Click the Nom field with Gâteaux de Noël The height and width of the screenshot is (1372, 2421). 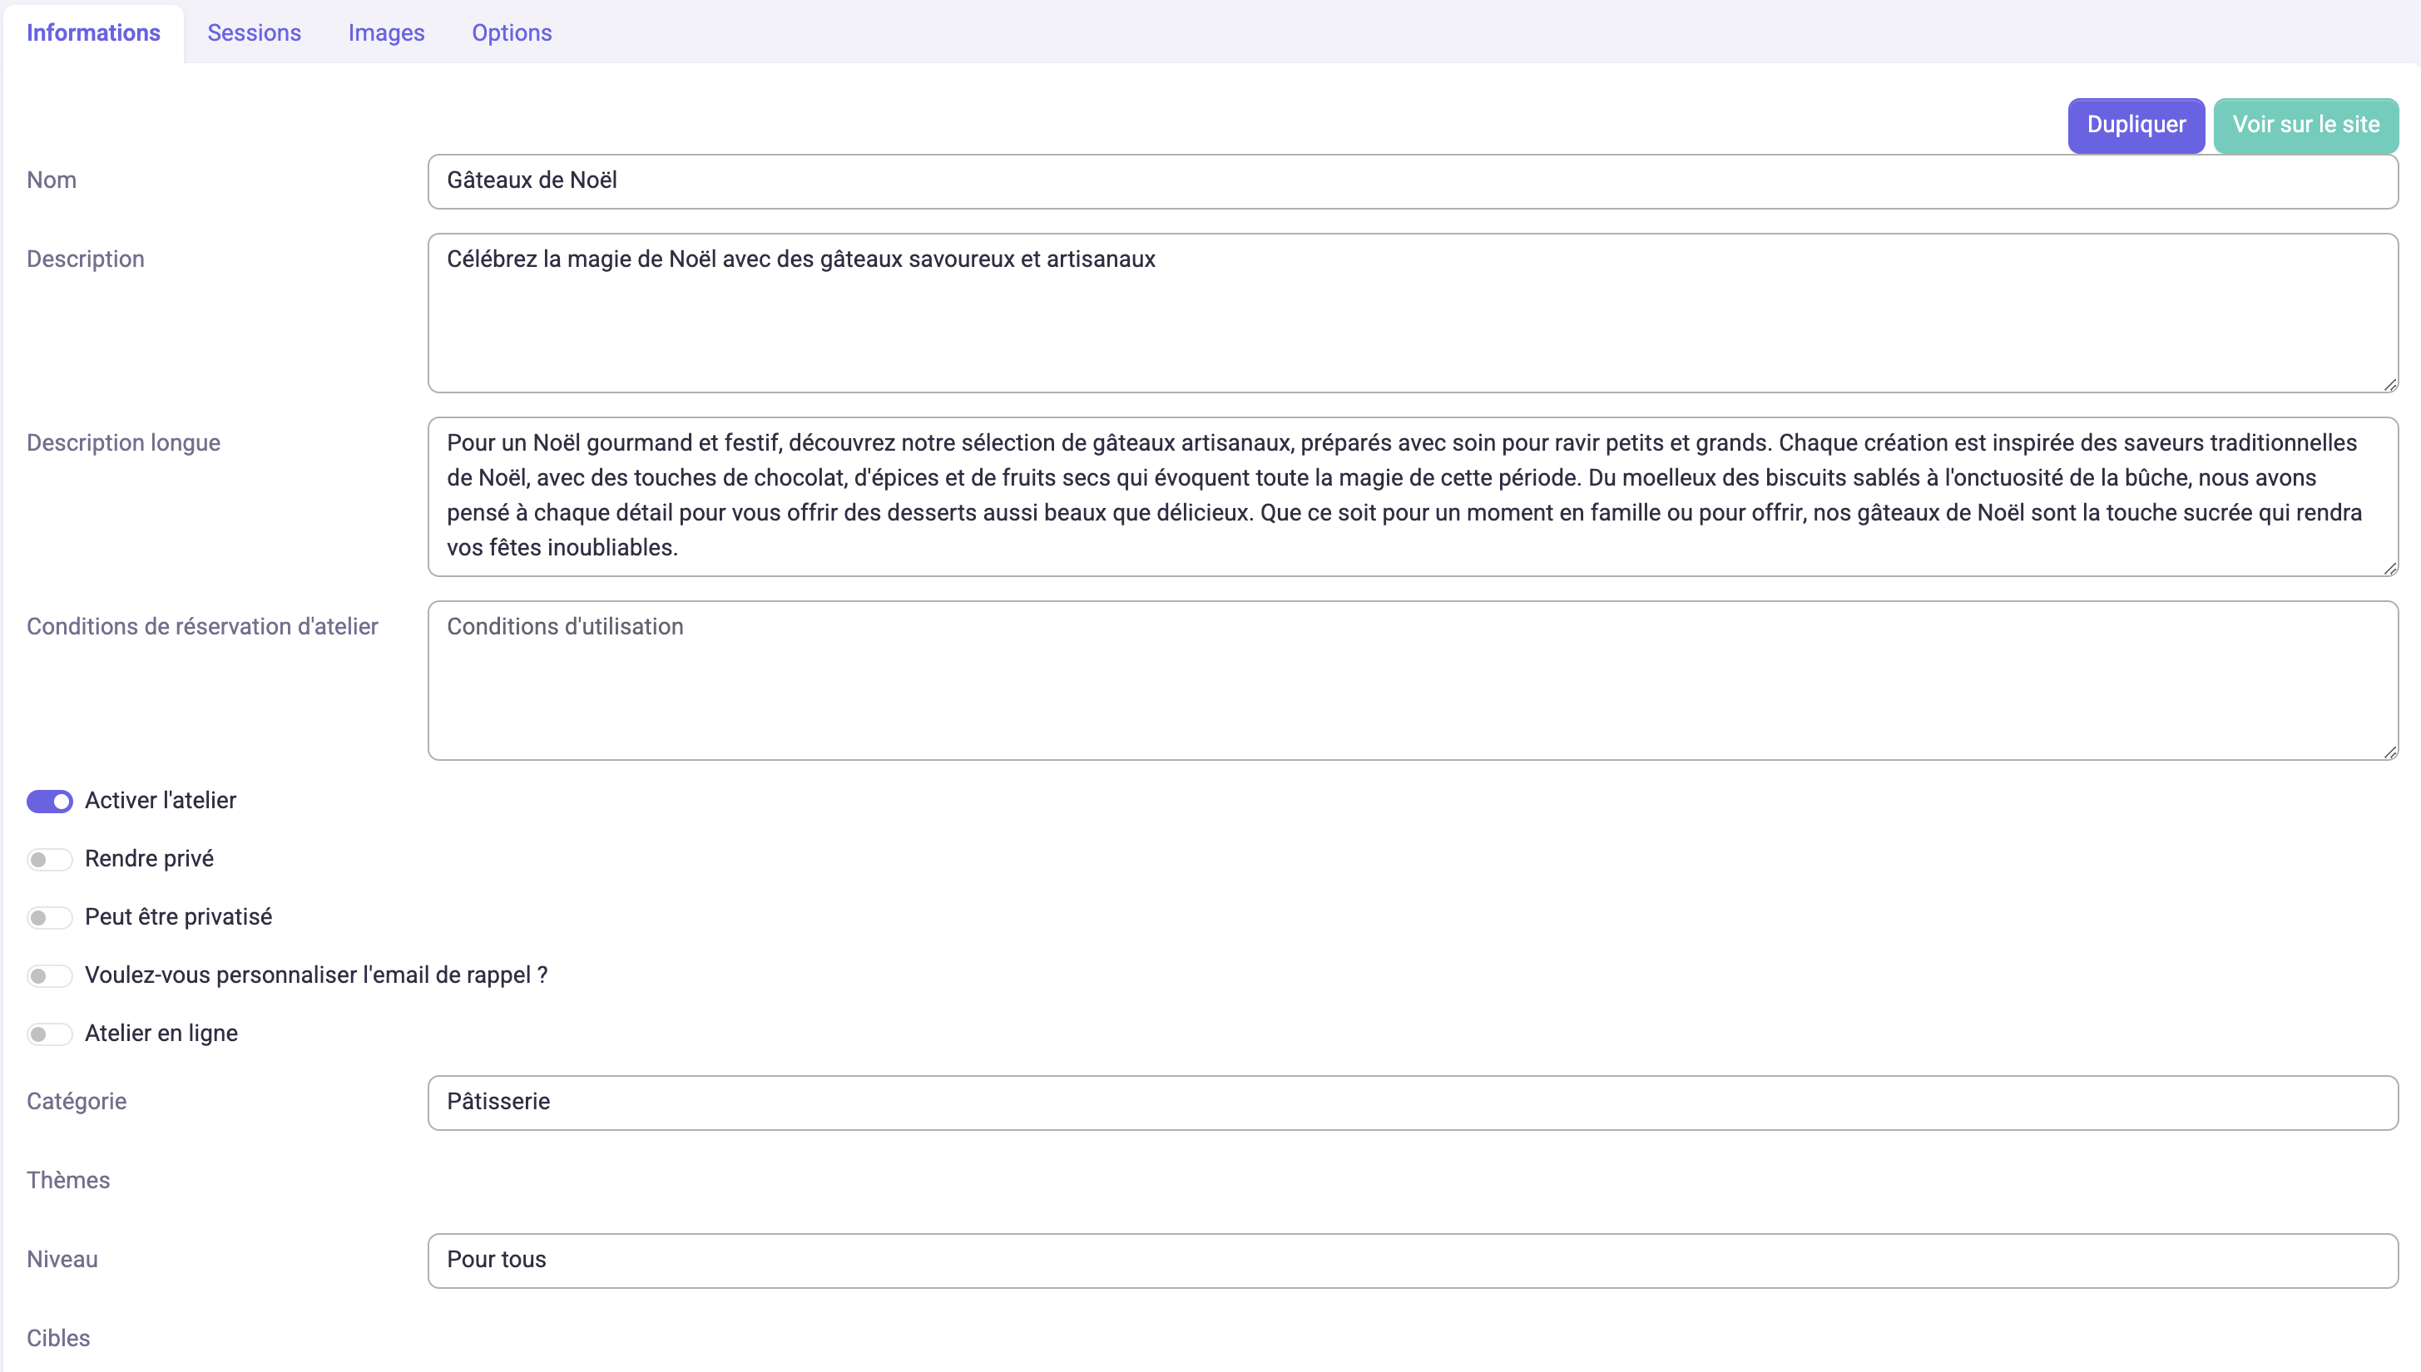pyautogui.click(x=1413, y=182)
